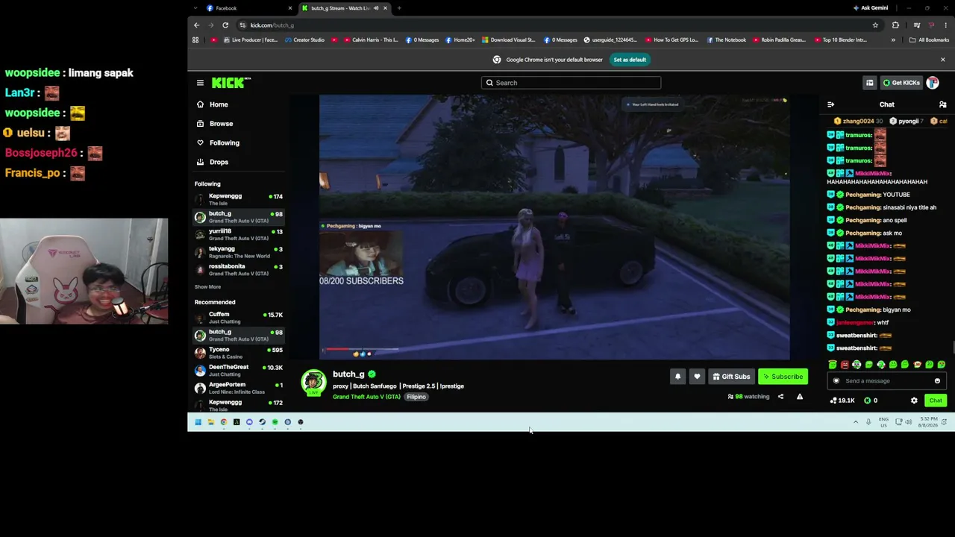The image size is (955, 537).
Task: Reload the current page
Action: pyautogui.click(x=225, y=25)
